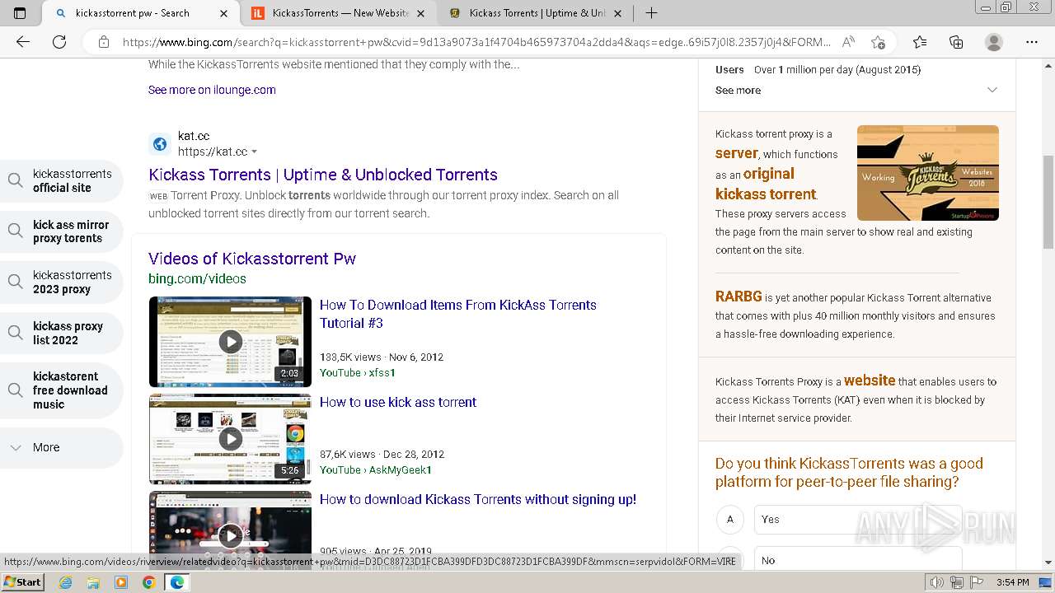The height and width of the screenshot is (593, 1055).
Task: Expand the kat.cc URL dropdown arrow
Action: click(x=254, y=152)
